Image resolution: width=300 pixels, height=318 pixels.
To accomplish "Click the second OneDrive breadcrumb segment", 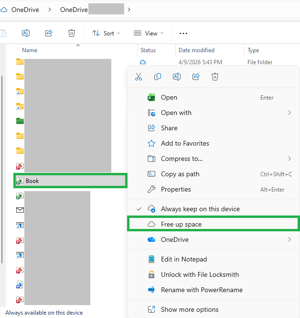I will point(74,10).
